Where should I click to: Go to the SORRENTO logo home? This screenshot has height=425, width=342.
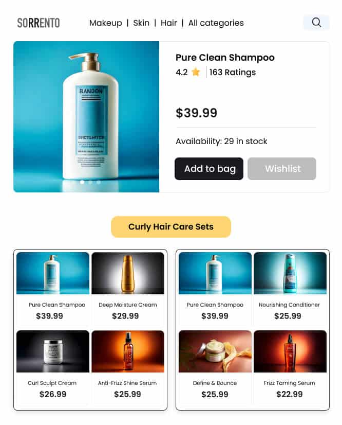coord(39,23)
